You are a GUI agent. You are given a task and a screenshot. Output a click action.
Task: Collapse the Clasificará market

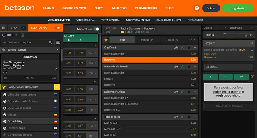click(195, 48)
